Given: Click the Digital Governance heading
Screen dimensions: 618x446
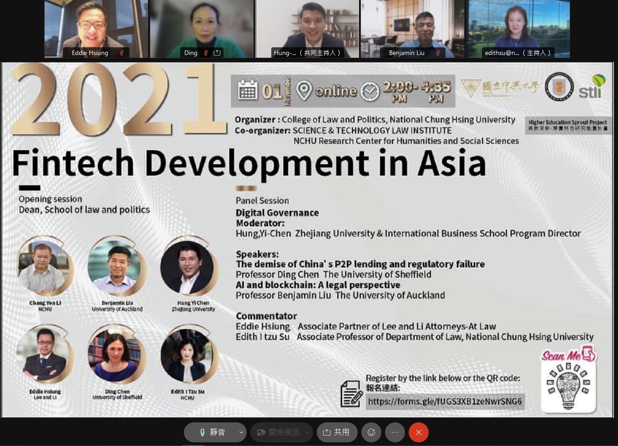Looking at the screenshot, I should (277, 212).
